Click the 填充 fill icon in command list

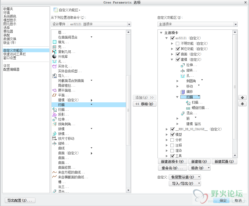pyautogui.click(x=54, y=42)
